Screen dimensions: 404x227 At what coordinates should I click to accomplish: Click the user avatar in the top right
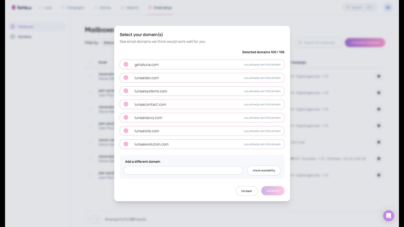[x=388, y=7]
